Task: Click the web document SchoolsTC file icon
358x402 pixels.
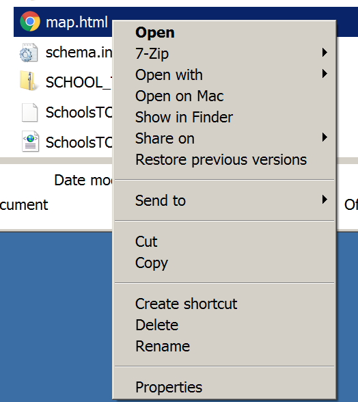Action: coord(30,142)
